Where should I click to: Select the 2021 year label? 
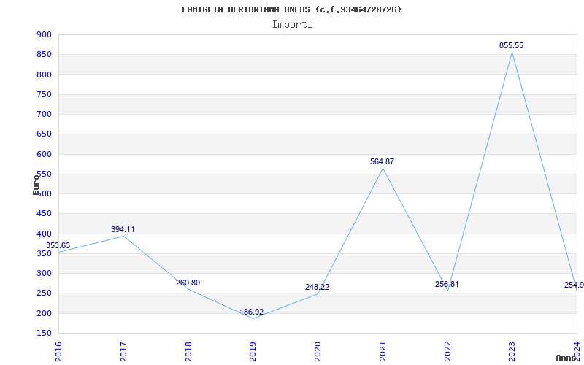coord(383,352)
